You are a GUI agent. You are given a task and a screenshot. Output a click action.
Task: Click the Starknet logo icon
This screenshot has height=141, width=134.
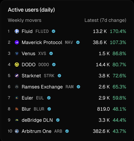tap(17, 76)
